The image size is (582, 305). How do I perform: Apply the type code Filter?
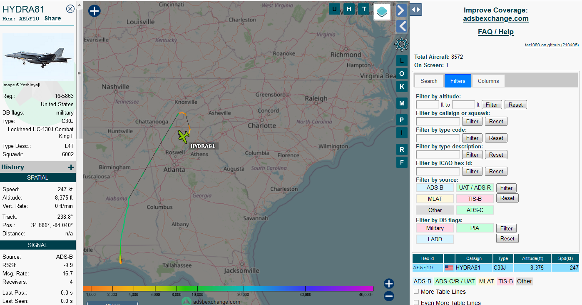(x=472, y=138)
